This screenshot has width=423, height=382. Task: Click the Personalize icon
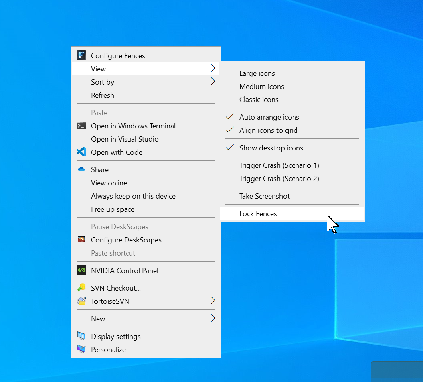tap(81, 349)
